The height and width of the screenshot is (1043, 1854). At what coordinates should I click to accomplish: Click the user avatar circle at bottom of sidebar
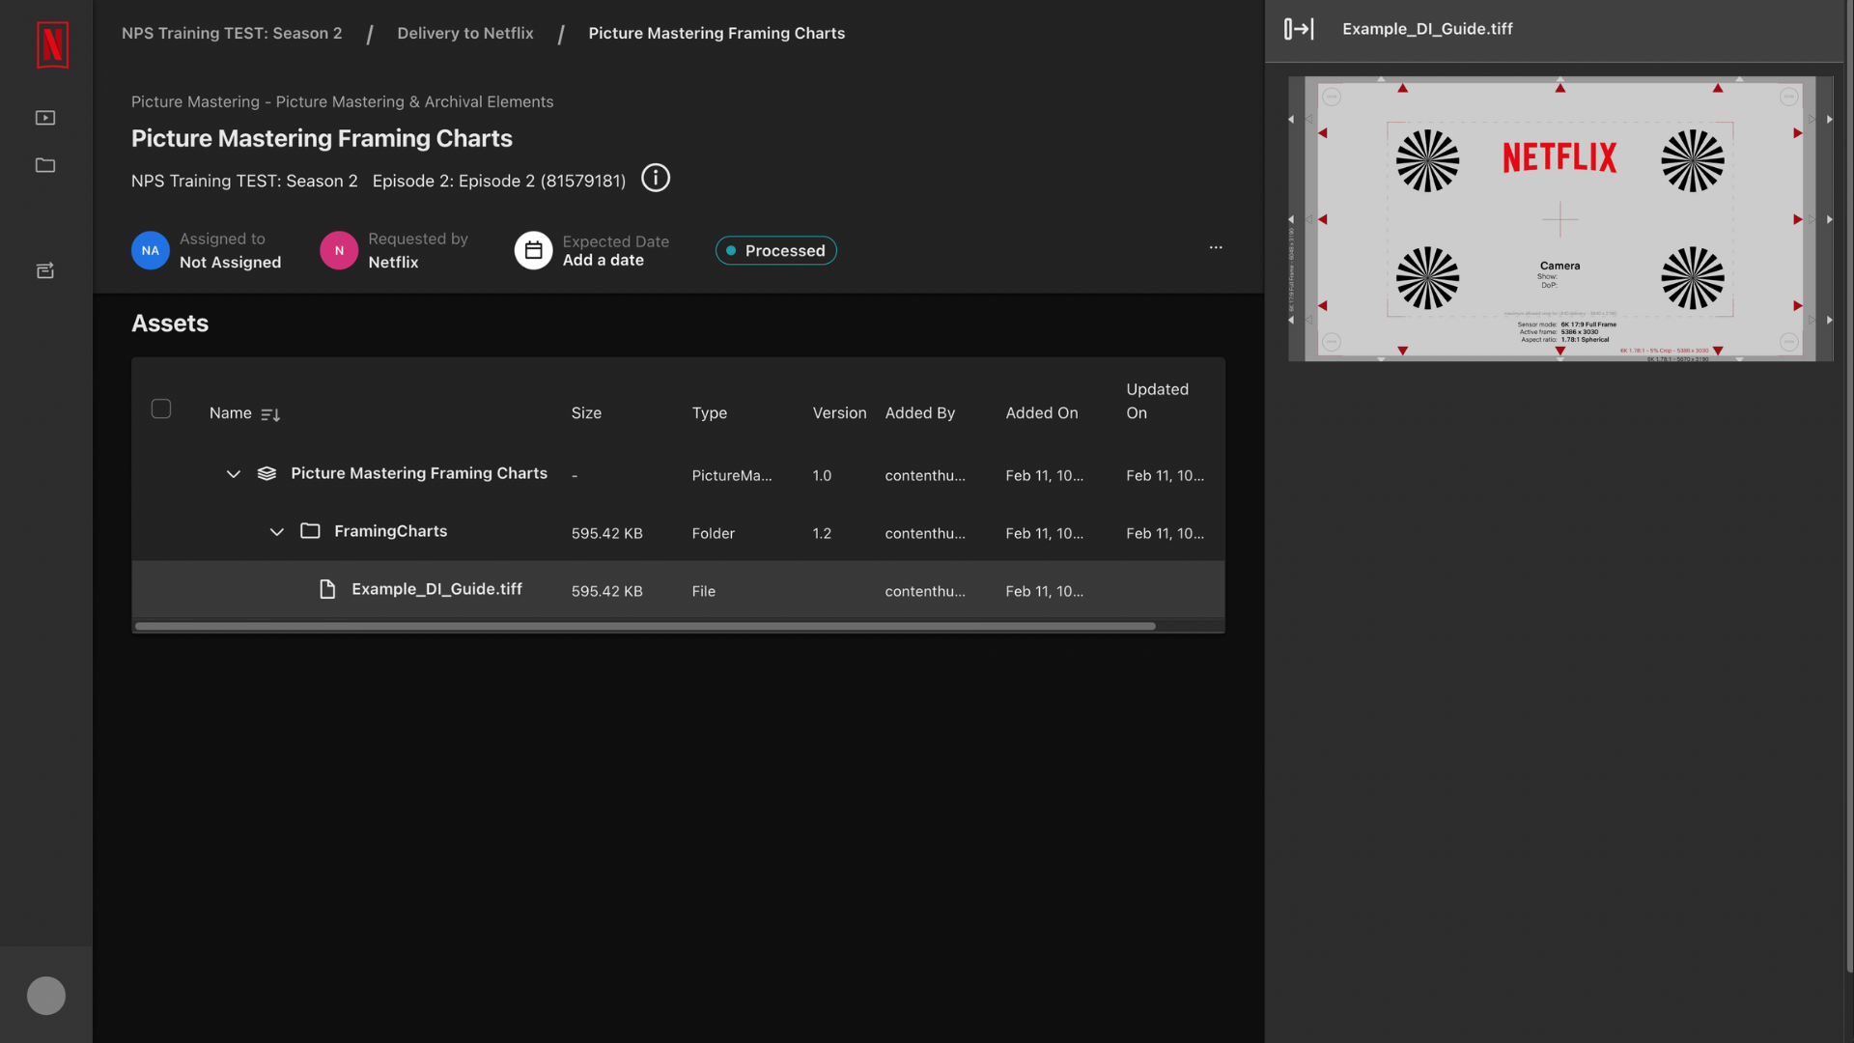tap(46, 996)
